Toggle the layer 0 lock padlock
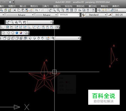Screen dimensions: 126x111 click(x=112, y=10)
